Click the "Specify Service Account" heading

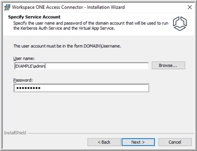click(34, 17)
